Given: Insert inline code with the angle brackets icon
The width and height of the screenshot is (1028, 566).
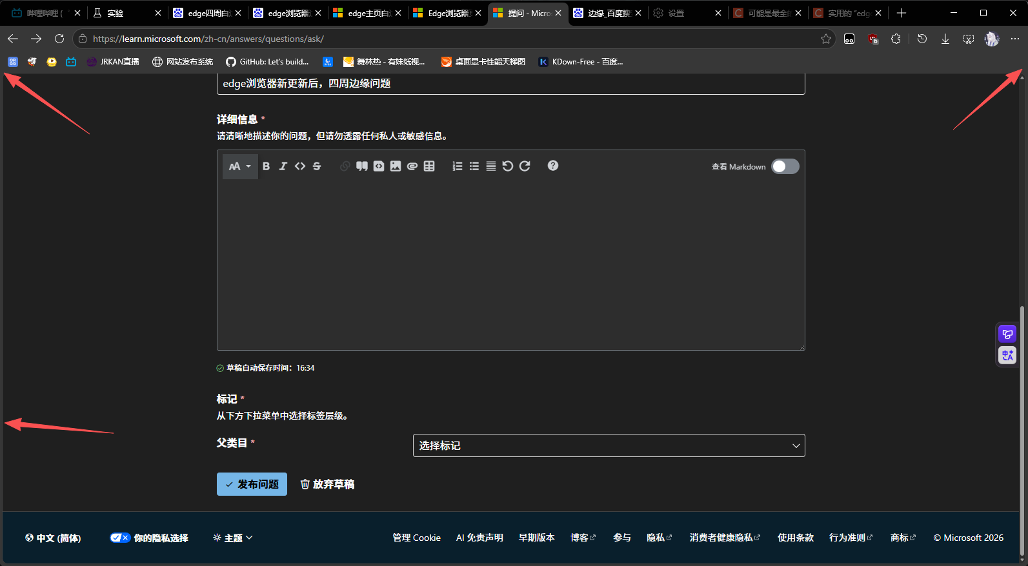Looking at the screenshot, I should 300,166.
